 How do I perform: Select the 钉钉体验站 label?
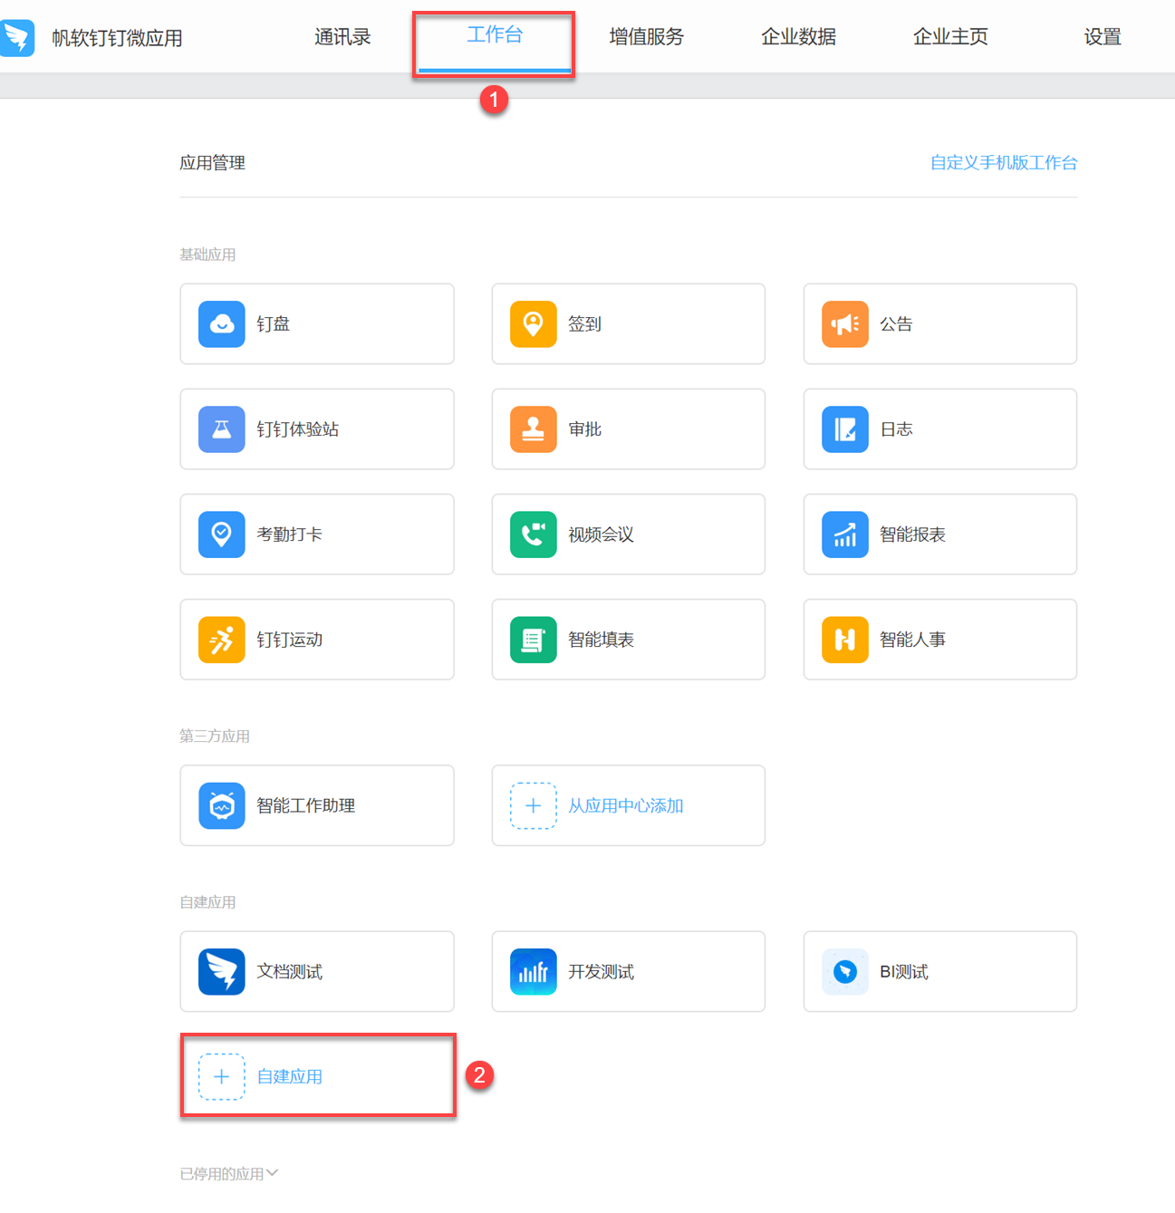pos(298,429)
